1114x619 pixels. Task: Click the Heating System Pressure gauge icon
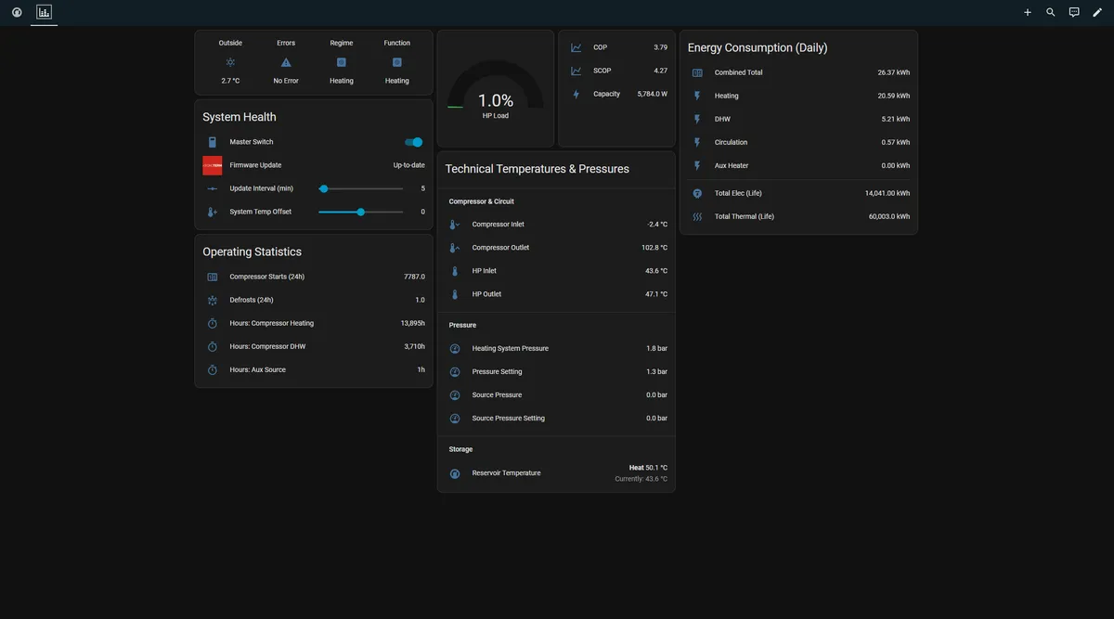(x=455, y=349)
